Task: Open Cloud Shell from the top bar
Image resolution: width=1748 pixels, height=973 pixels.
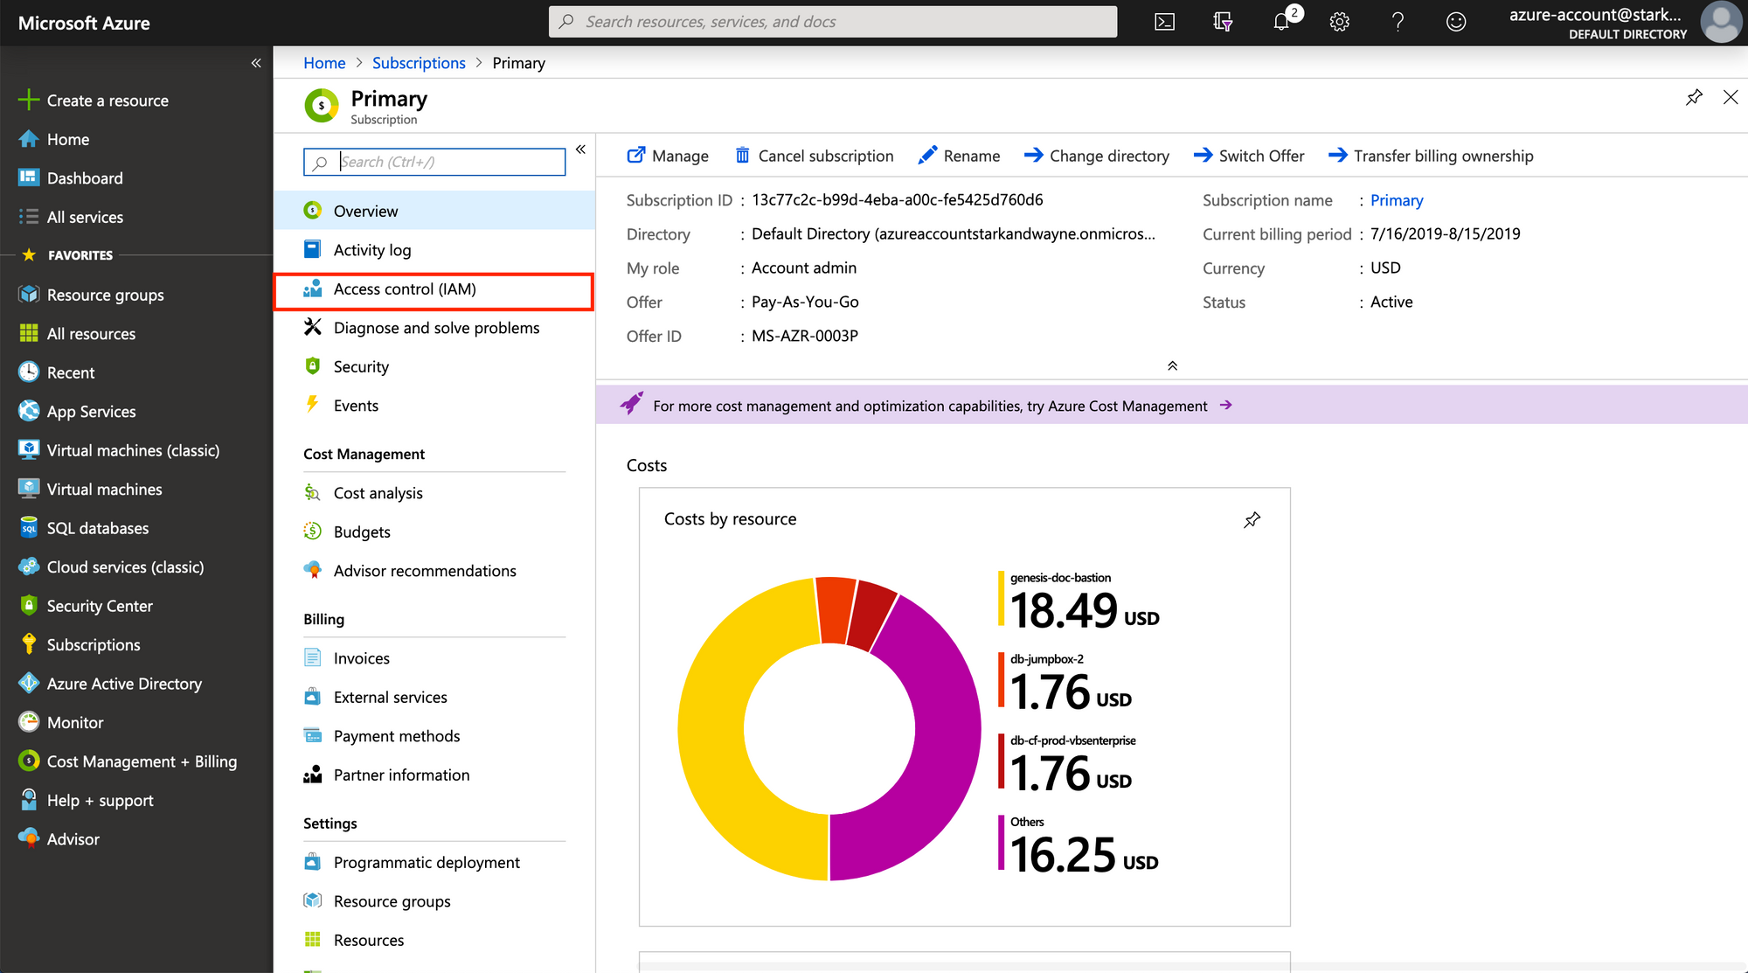Action: coord(1164,22)
